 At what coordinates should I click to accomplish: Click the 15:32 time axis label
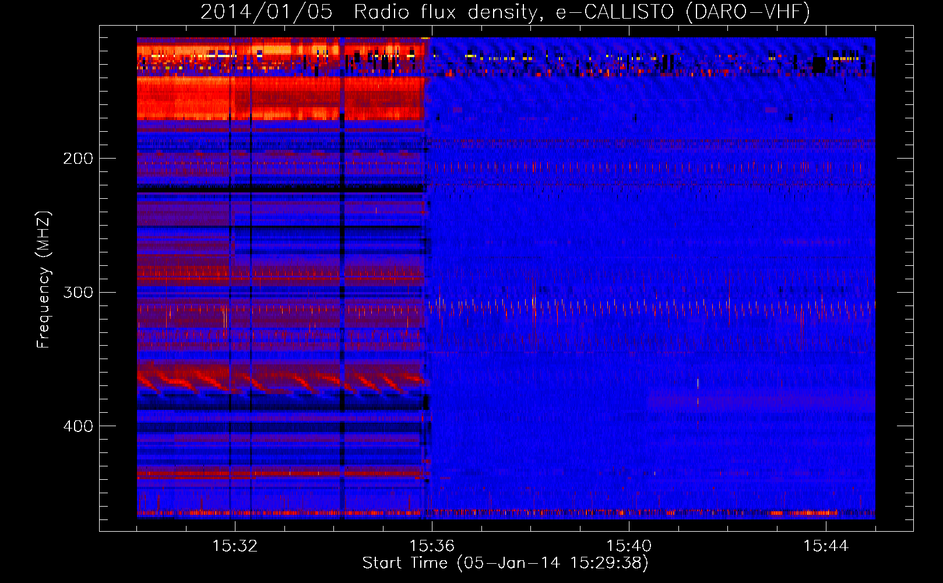click(x=235, y=546)
